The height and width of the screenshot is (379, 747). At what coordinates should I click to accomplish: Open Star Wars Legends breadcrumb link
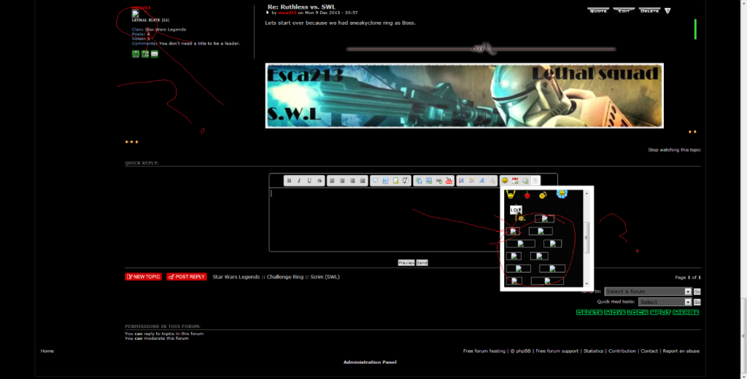click(x=236, y=277)
